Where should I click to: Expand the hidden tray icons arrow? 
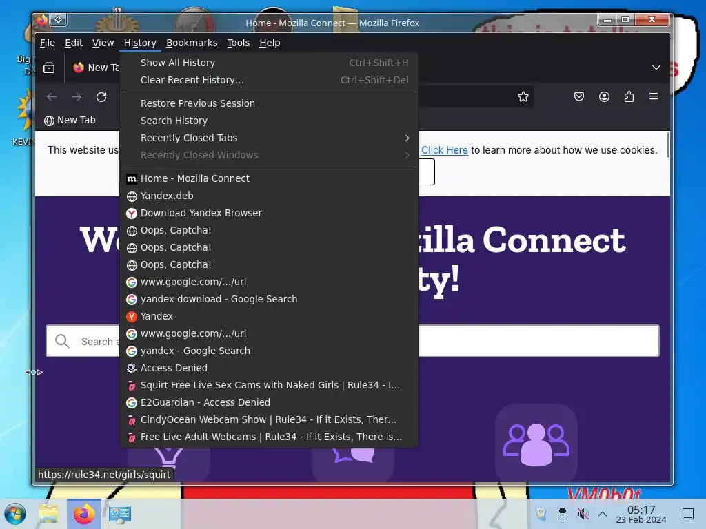(603, 514)
